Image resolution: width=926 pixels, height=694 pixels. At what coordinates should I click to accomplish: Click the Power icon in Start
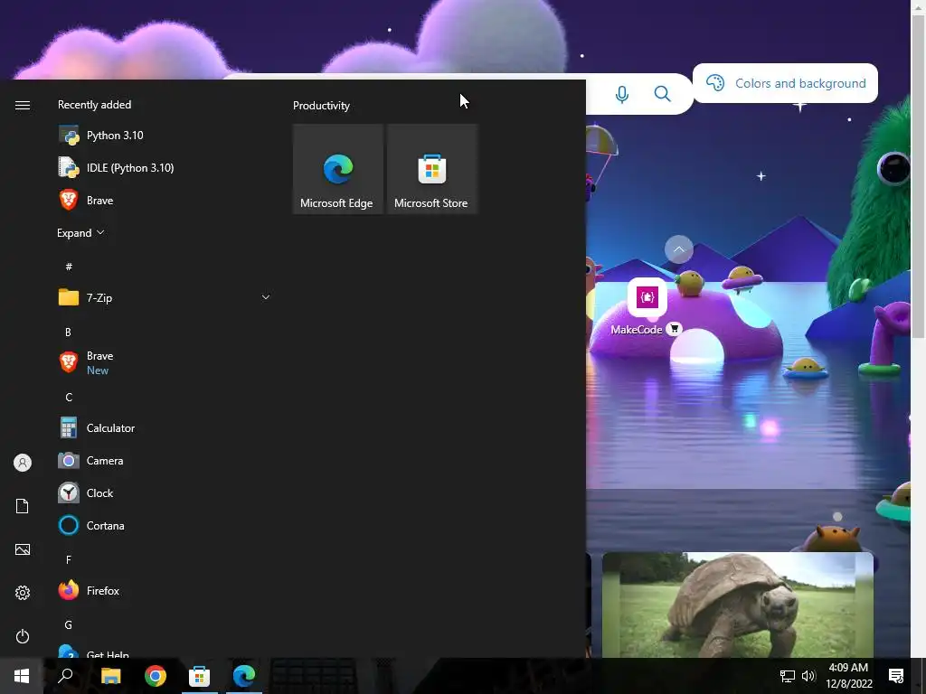tap(23, 636)
